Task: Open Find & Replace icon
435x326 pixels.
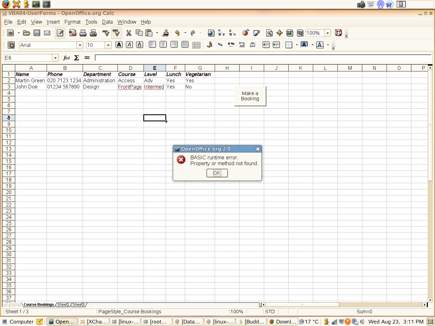Action: (x=269, y=33)
